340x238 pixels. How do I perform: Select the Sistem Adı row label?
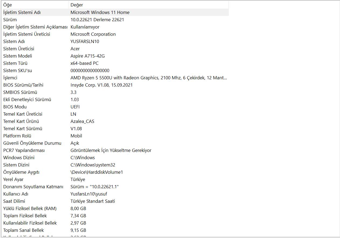[14, 41]
